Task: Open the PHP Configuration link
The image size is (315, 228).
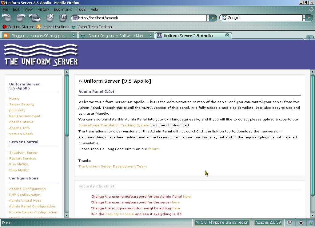Action: (25, 195)
